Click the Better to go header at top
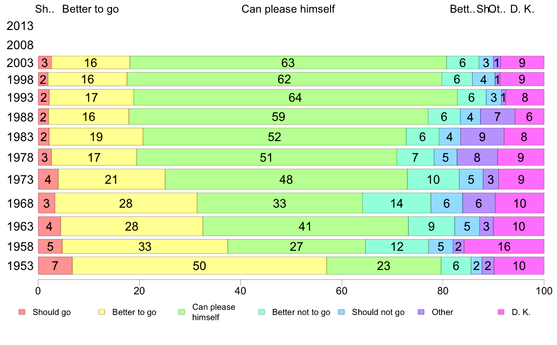Image resolution: width=557 pixels, height=345 pixels. (x=90, y=9)
